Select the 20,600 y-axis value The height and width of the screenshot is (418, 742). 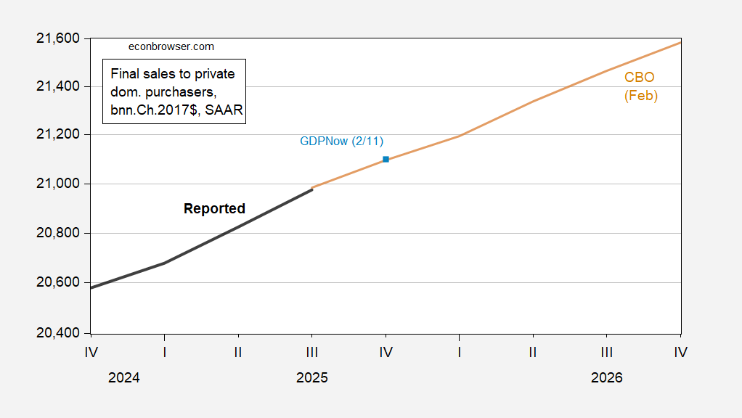(x=58, y=282)
